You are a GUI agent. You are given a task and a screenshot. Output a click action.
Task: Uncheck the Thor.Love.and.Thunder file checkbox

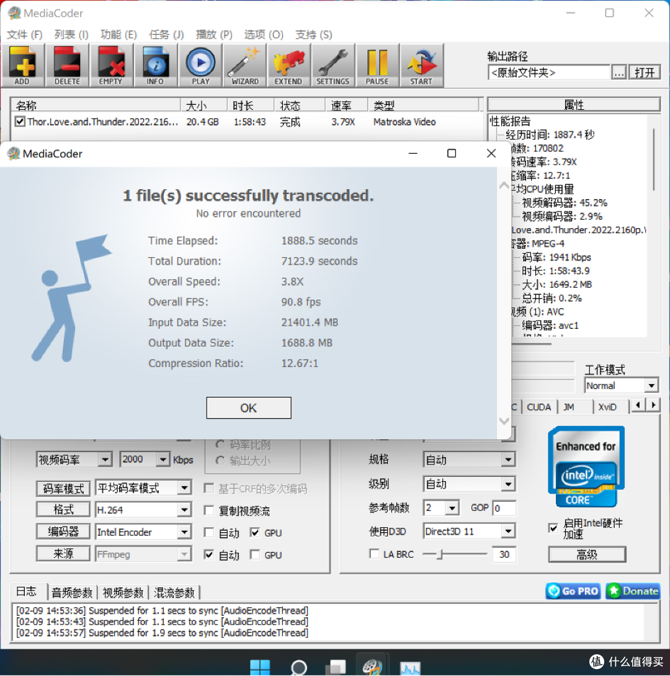(20, 122)
